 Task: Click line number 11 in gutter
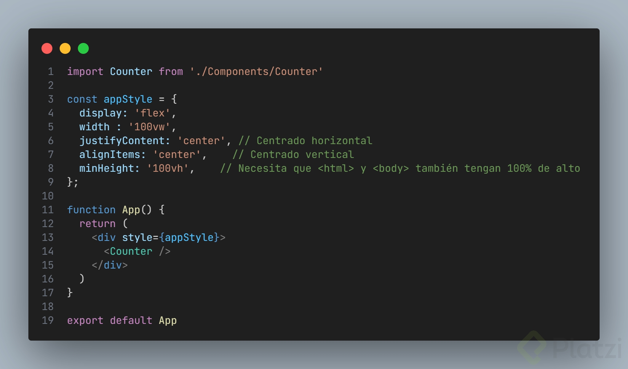48,210
